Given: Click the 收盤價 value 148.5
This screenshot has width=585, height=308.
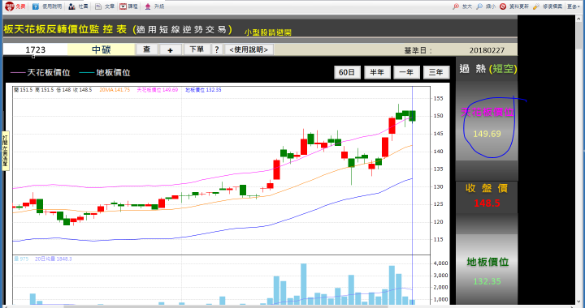Looking at the screenshot, I should tap(487, 203).
